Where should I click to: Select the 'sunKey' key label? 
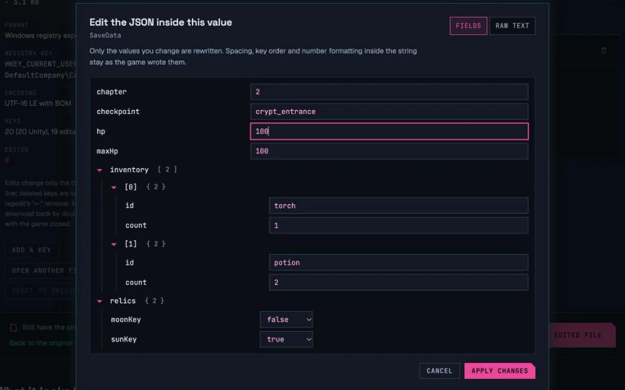point(123,340)
